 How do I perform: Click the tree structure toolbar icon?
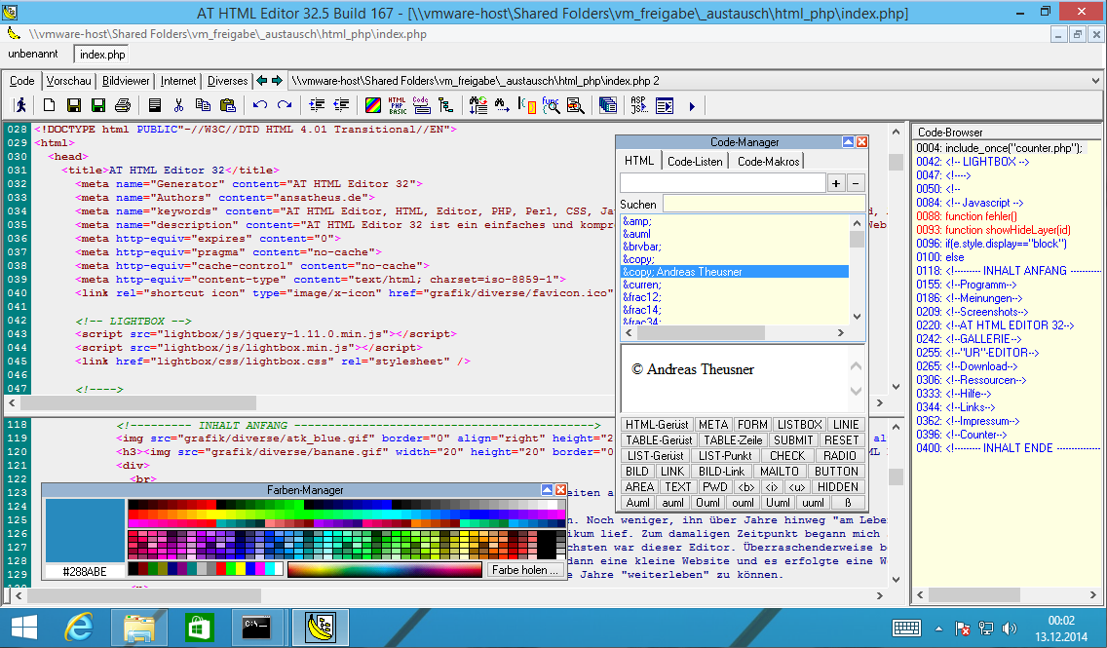(x=445, y=106)
